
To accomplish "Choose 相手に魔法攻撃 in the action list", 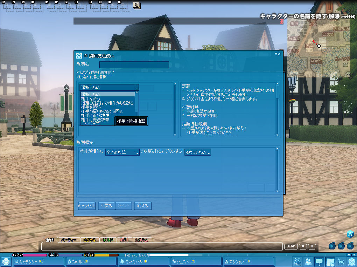I will coord(95,119).
